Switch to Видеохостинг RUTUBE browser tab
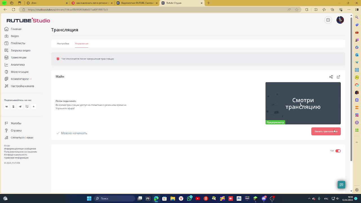Viewport: 361px width, 203px height. point(137,3)
